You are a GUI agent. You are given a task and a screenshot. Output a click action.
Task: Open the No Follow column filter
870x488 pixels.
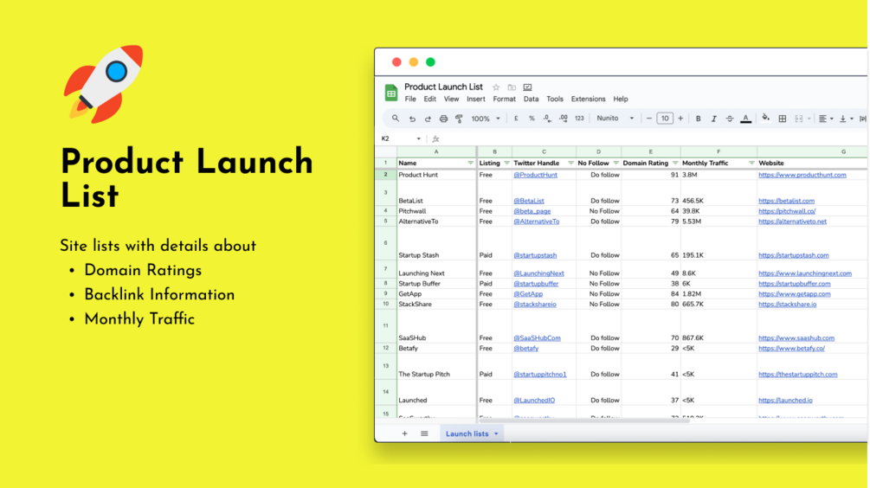[615, 163]
